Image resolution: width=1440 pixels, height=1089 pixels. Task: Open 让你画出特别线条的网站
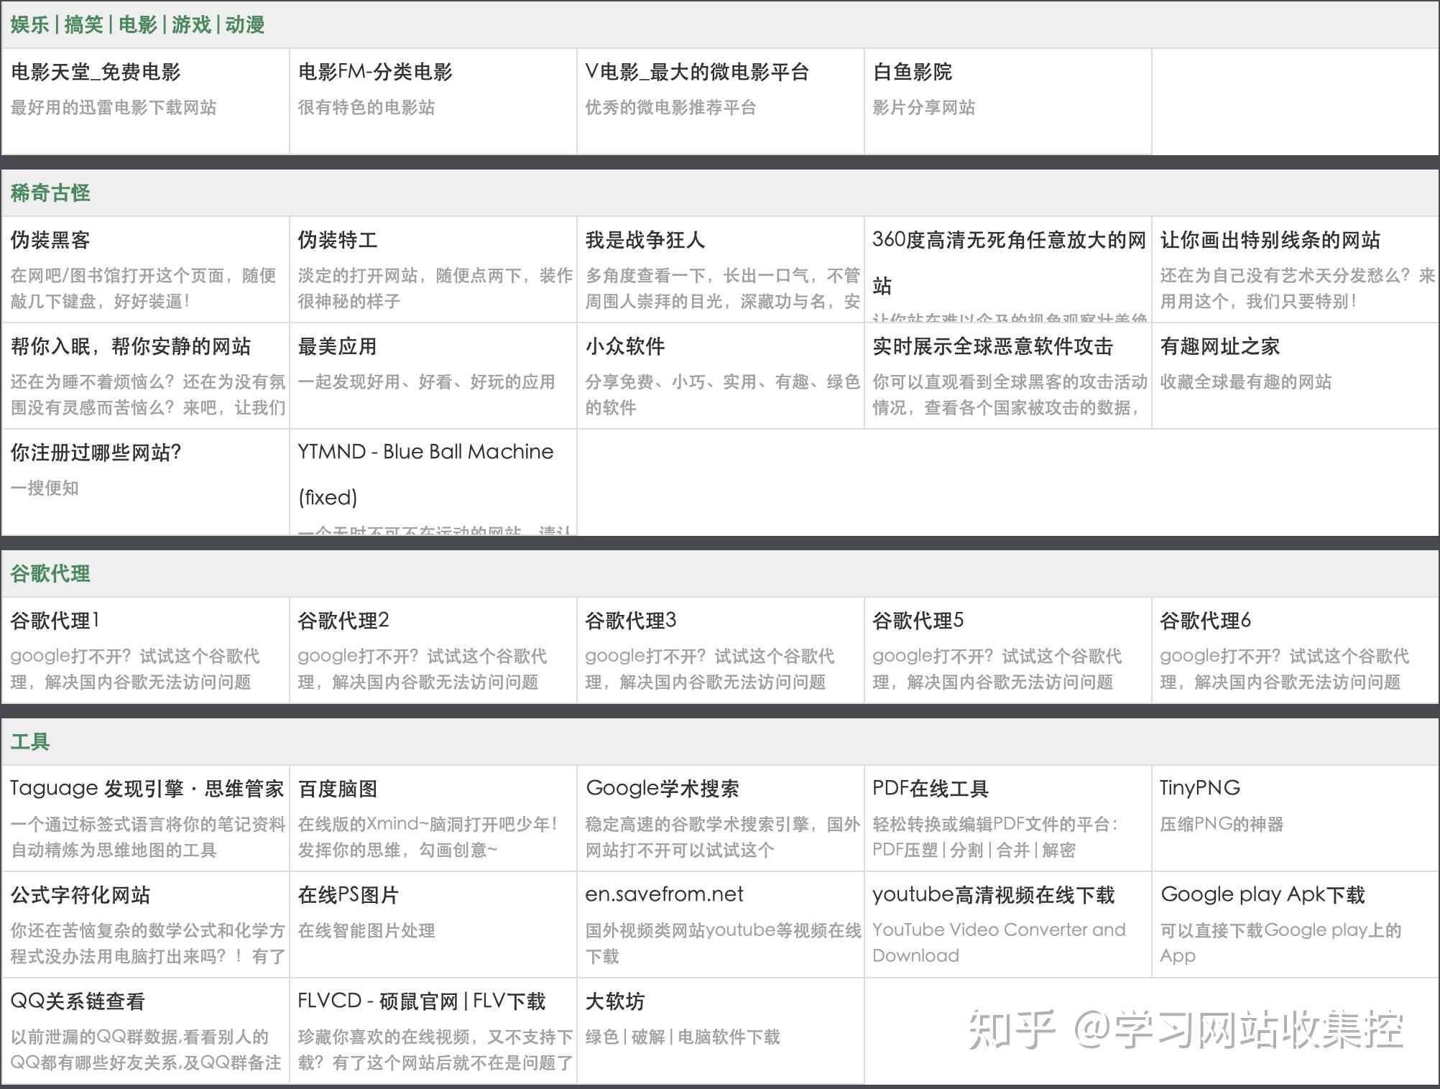coord(1270,240)
